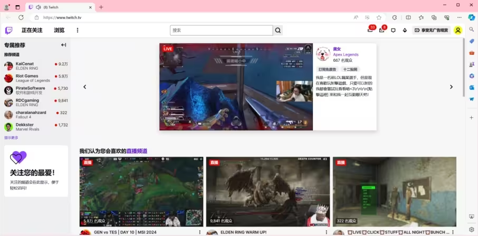The height and width of the screenshot is (236, 478).
Task: Open options menu for ELDEN RING WARM UP card
Action: pyautogui.click(x=327, y=232)
